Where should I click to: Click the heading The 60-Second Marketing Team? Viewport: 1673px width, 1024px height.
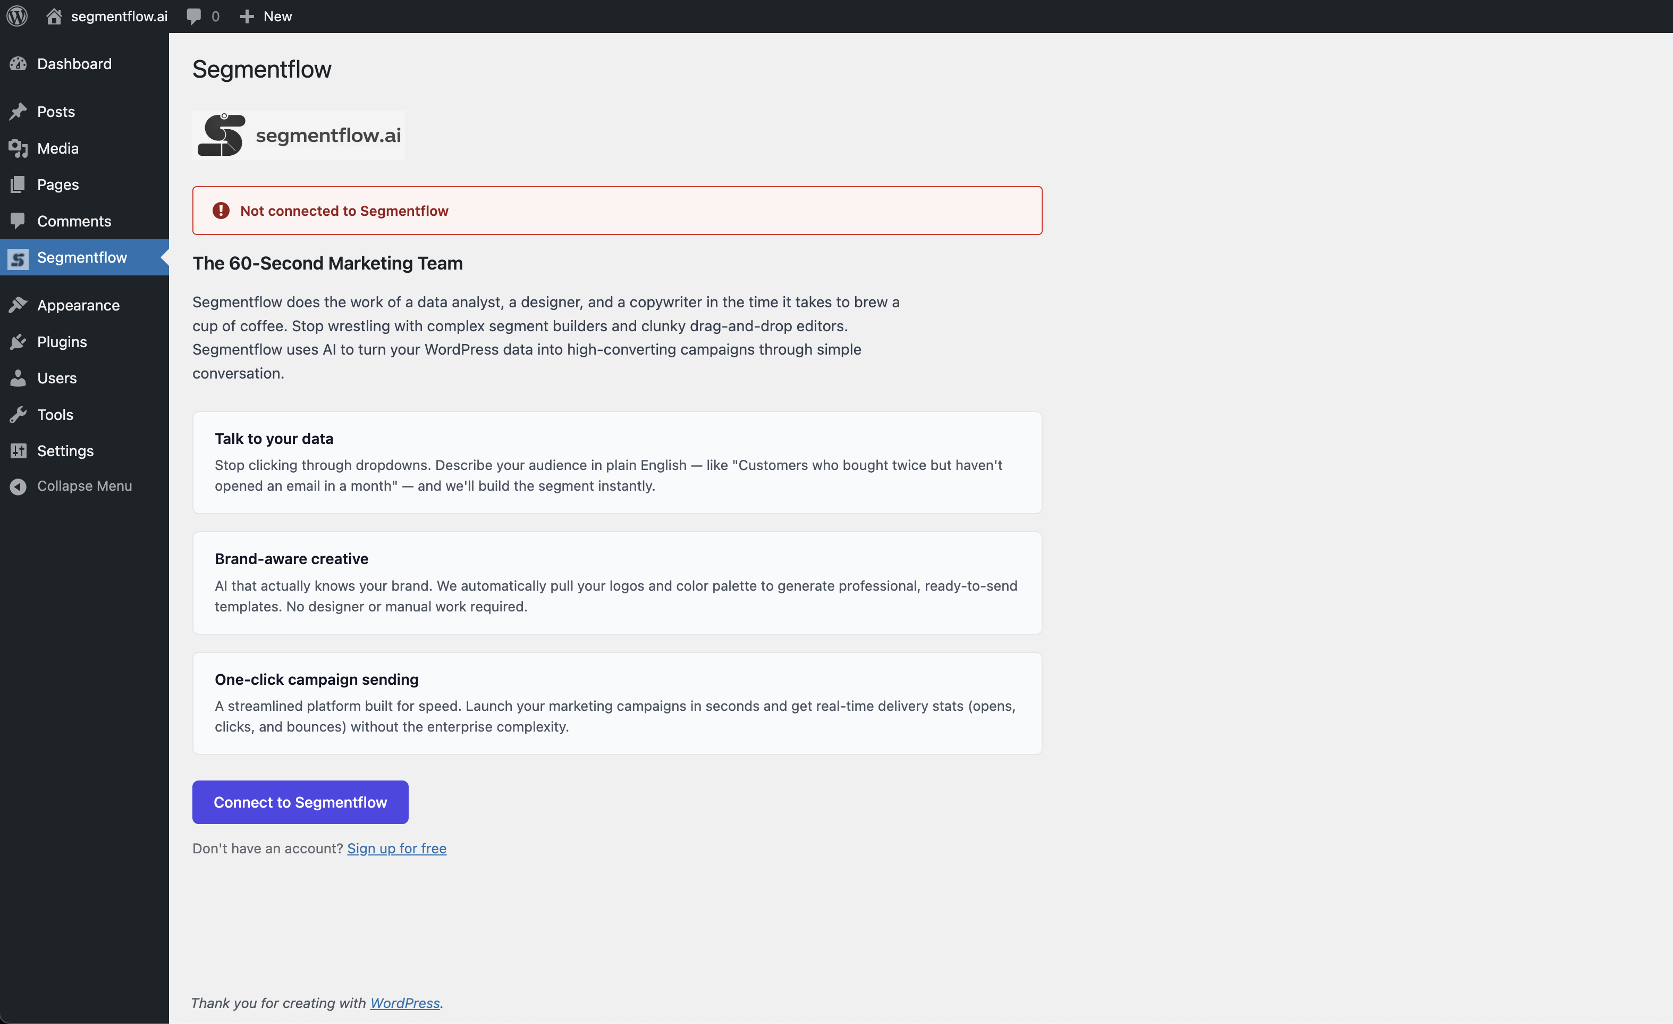click(x=327, y=264)
